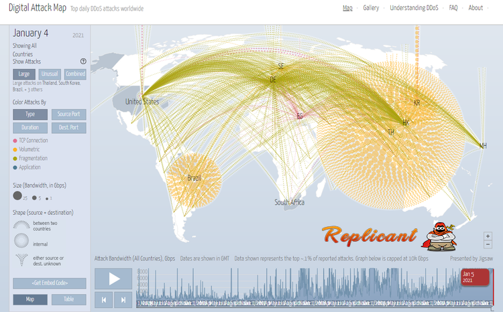
Task: Click the source or dest unknown funnel icon
Action: tap(21, 260)
